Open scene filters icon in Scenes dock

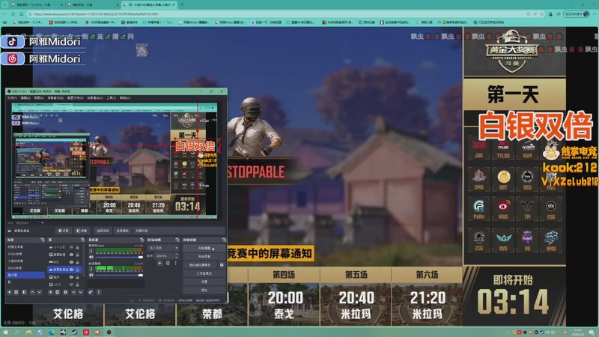(x=25, y=292)
